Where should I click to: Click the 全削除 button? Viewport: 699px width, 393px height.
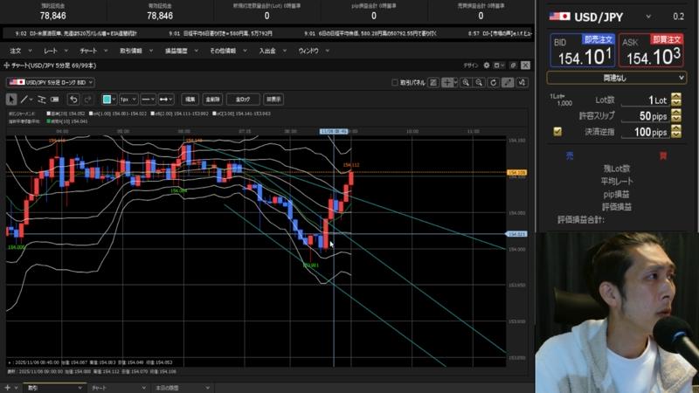(212, 99)
